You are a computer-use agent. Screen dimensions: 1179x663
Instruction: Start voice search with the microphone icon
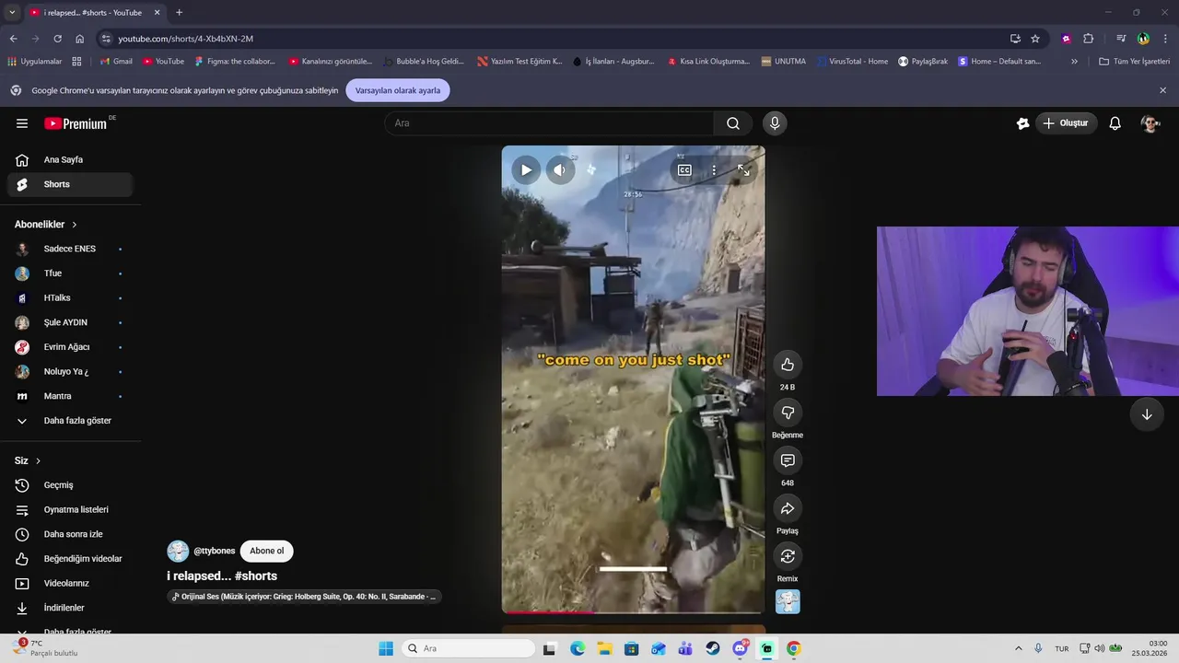[775, 123]
